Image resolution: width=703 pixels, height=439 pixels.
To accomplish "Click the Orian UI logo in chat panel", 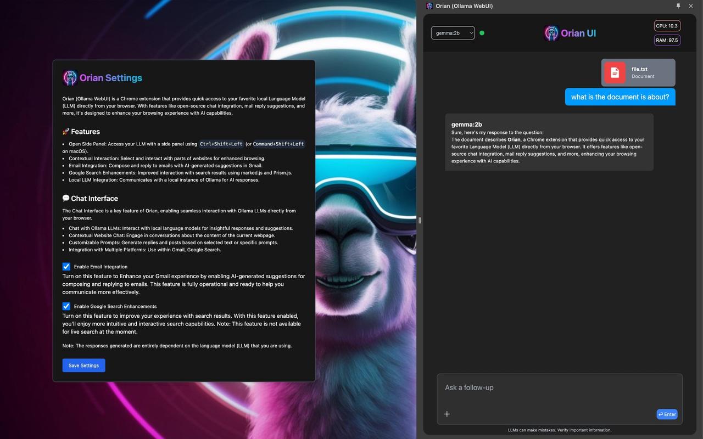I will 551,33.
